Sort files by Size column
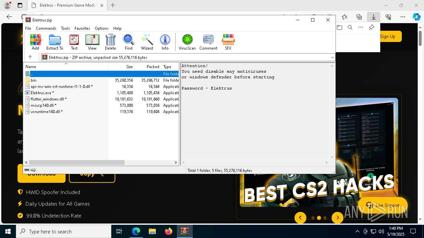Image resolution: width=424 pixels, height=238 pixels. [121, 66]
